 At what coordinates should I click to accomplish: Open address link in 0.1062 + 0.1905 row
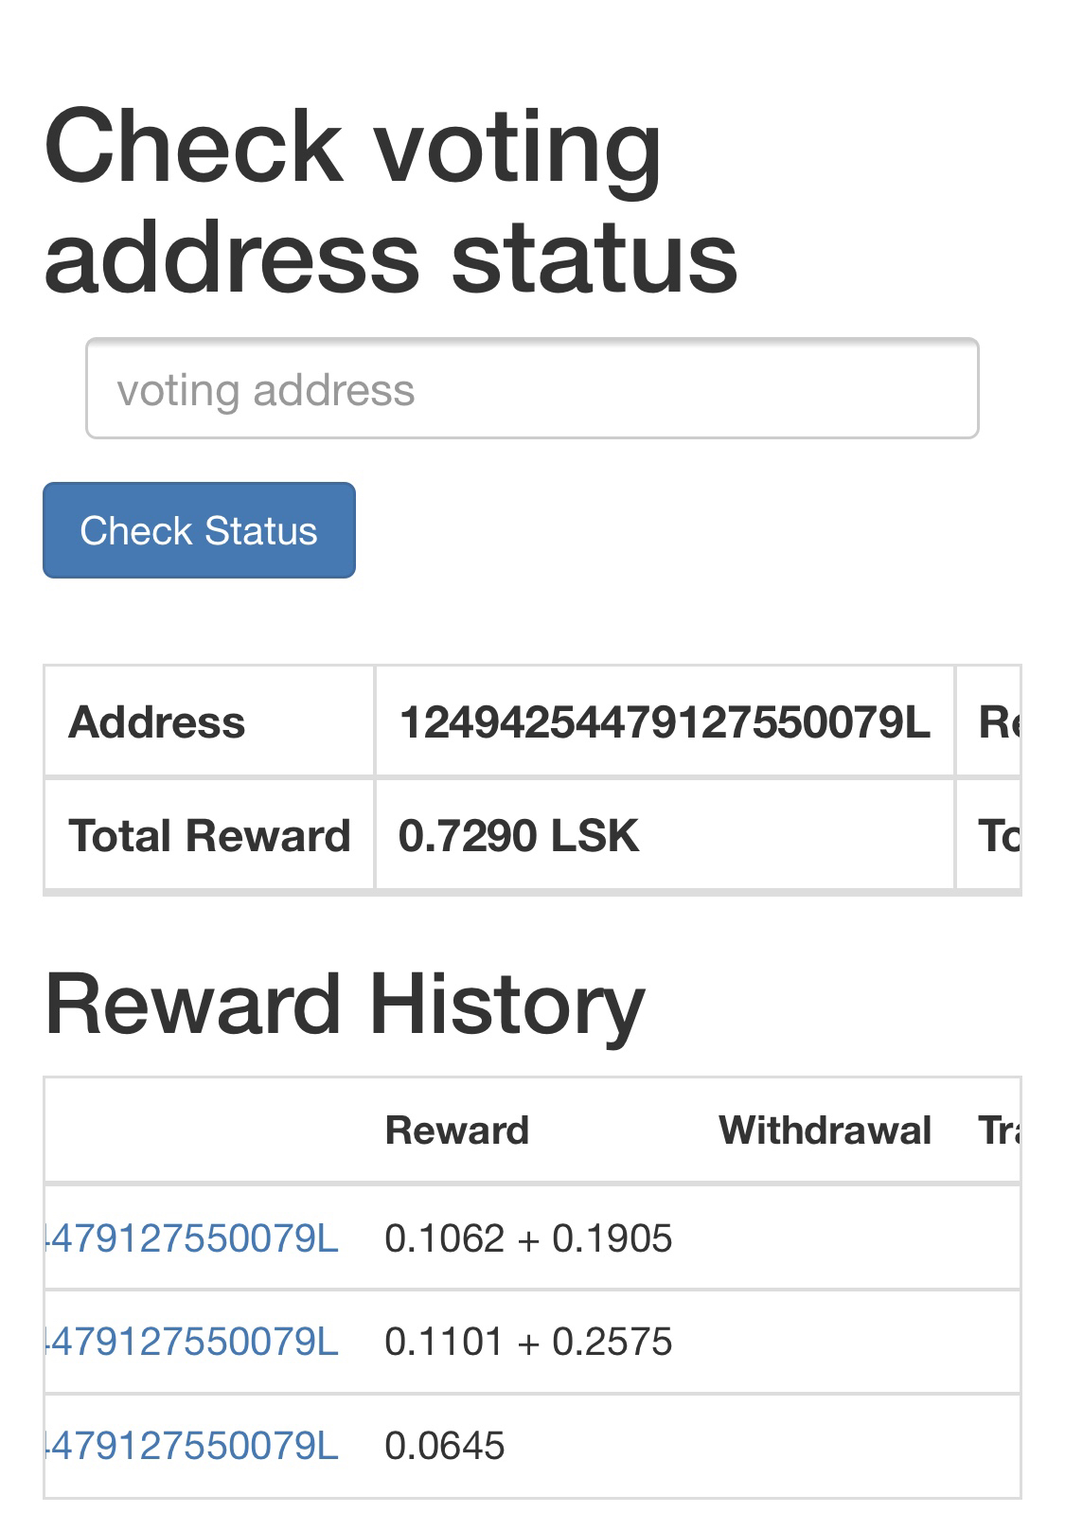192,1238
